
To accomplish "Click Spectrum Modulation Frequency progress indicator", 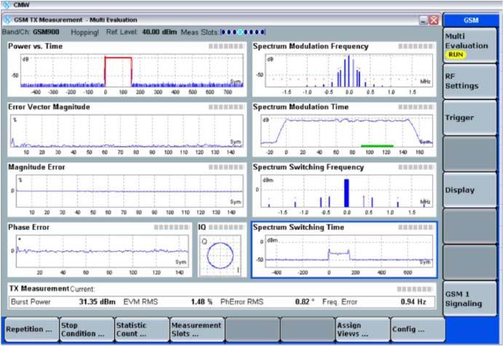I will 416,47.
